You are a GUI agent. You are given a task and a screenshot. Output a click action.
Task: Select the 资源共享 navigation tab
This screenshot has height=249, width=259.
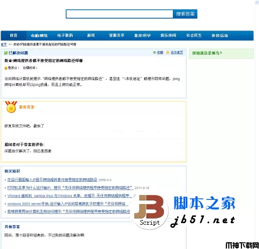[117, 36]
